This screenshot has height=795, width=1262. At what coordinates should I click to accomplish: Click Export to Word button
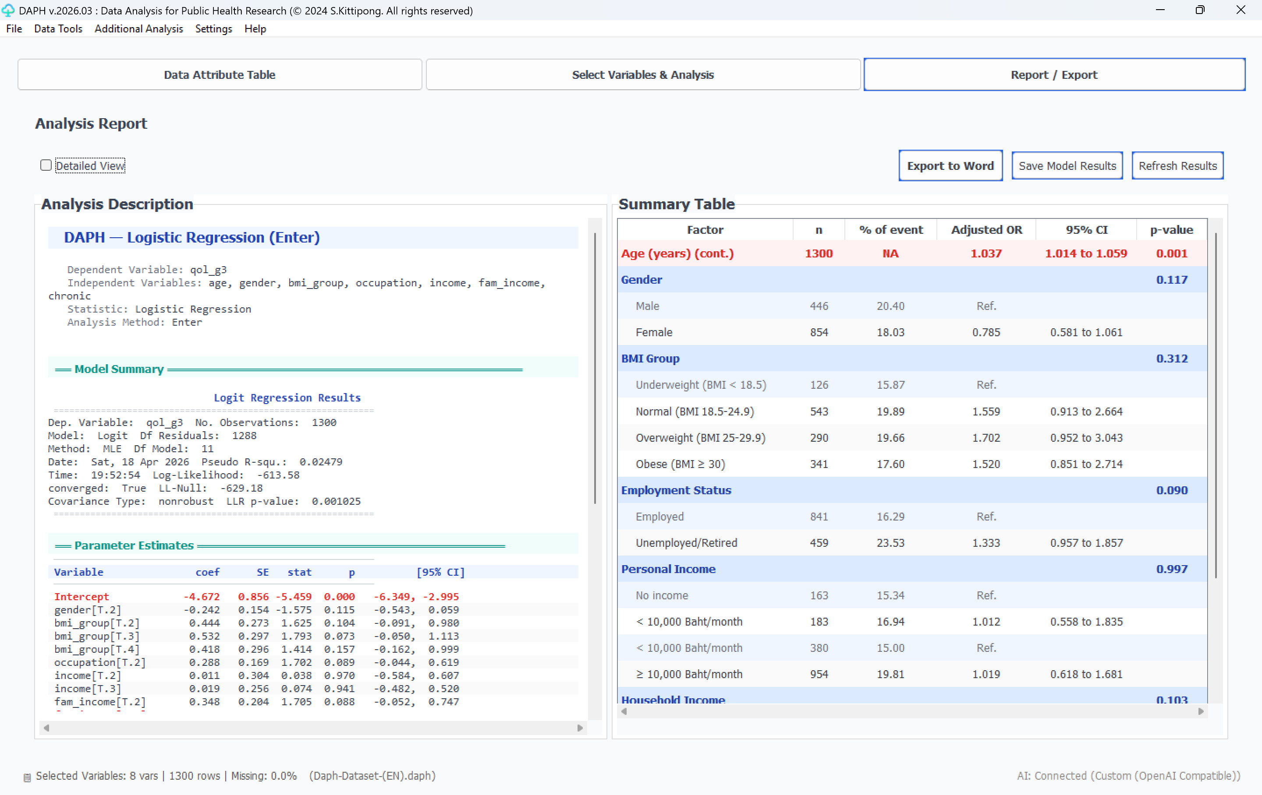(950, 165)
